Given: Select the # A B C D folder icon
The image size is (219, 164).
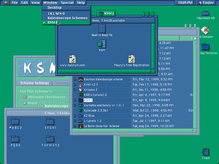Looking at the screenshot, I should pyautogui.click(x=15, y=122).
